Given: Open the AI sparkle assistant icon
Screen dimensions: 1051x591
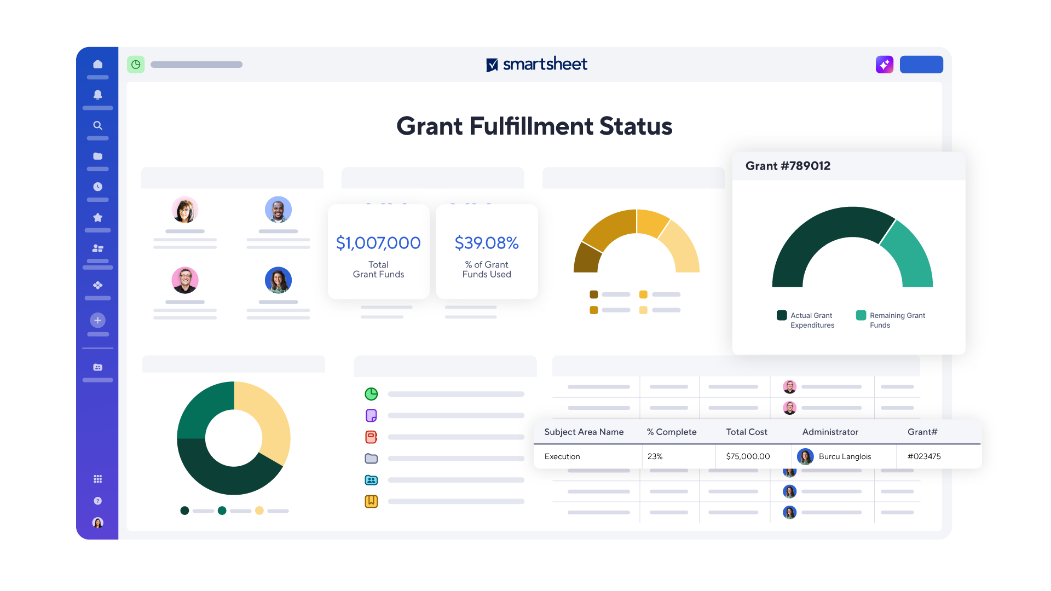Looking at the screenshot, I should point(885,65).
